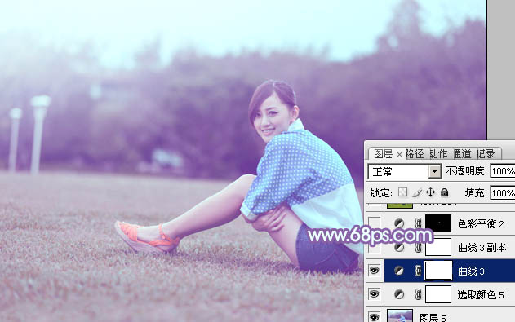The width and height of the screenshot is (515, 322).
Task: Select mask thumbnail of 曲线 3 layer
Action: tap(438, 271)
